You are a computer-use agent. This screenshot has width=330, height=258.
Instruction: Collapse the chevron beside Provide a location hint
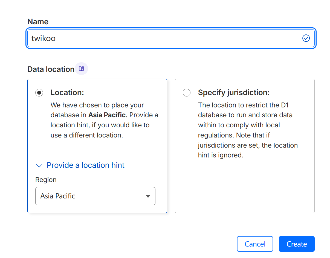[39, 166]
